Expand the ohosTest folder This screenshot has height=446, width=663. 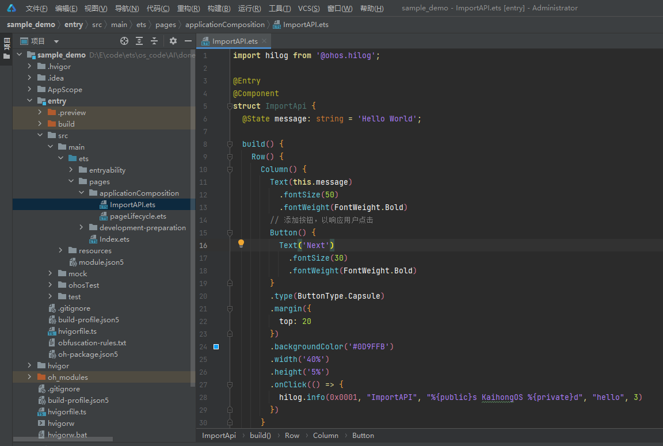[x=50, y=285]
